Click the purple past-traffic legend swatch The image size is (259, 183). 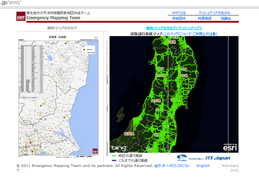(x=114, y=160)
